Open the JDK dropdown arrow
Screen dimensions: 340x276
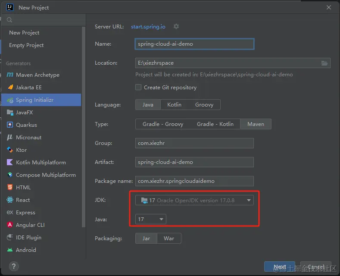[249, 200]
